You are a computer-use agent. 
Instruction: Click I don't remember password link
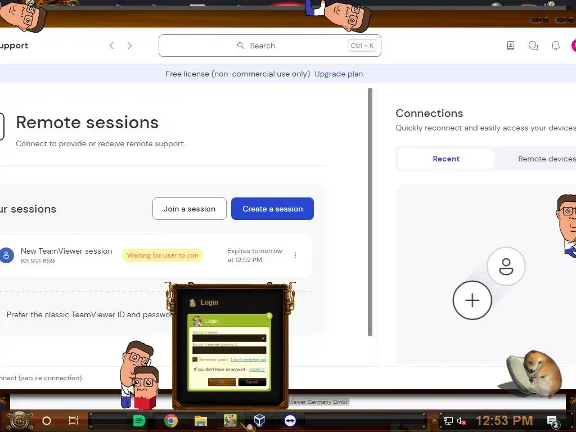pos(248,359)
